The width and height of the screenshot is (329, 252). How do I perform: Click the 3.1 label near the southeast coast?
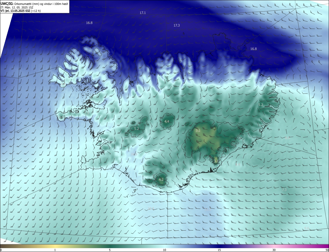pyautogui.click(x=216, y=161)
